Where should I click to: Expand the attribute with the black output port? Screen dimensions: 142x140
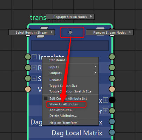tap(106, 100)
